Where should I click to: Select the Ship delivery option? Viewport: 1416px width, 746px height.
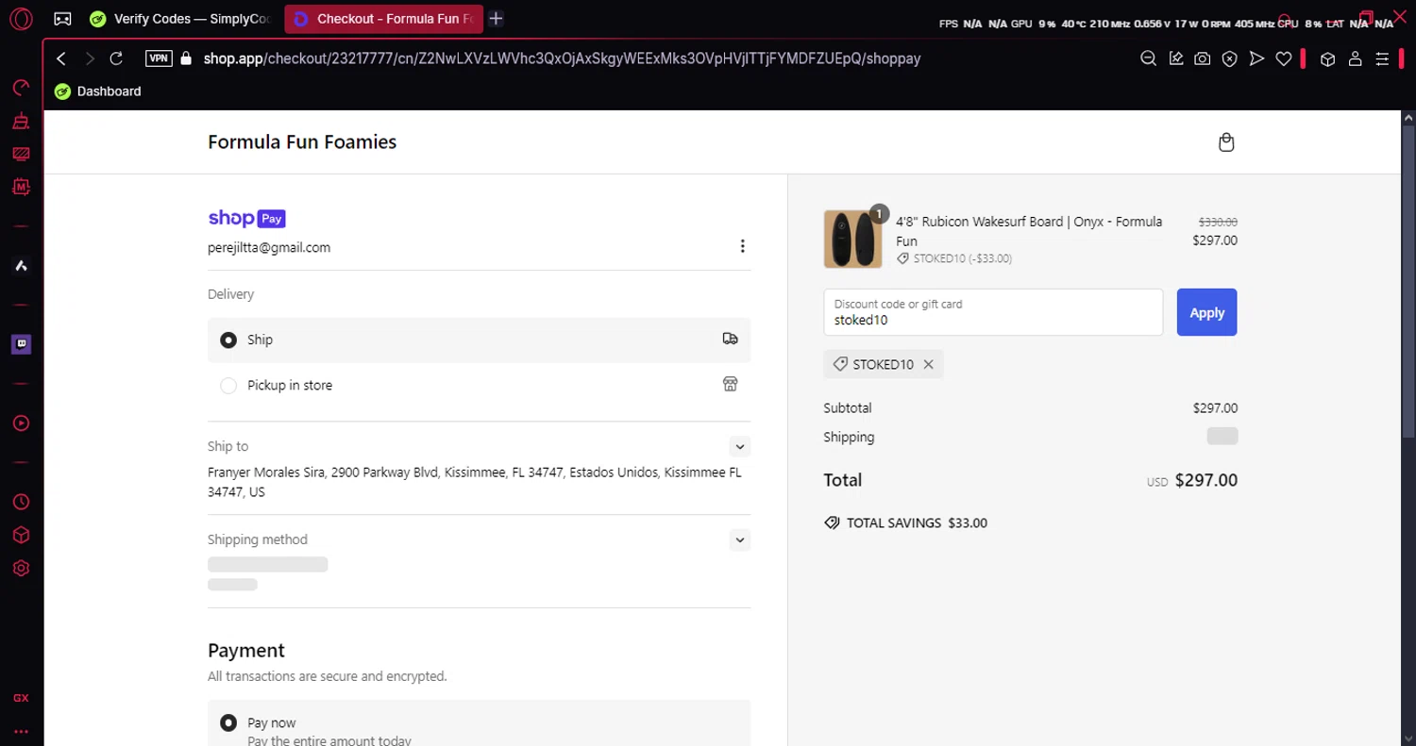pyautogui.click(x=479, y=340)
